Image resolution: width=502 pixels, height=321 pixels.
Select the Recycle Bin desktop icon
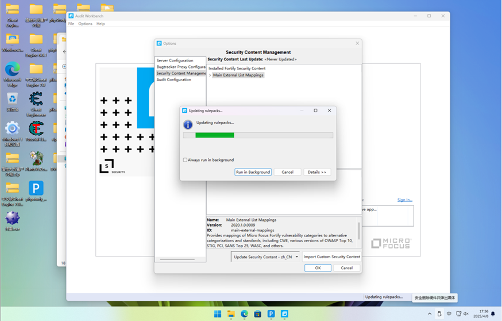(x=13, y=102)
